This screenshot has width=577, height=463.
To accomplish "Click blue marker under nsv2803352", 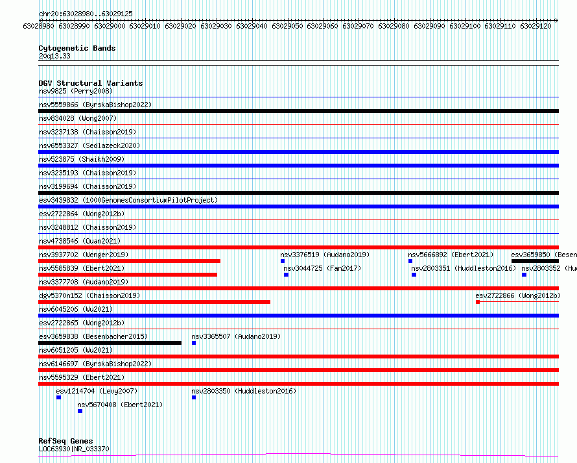I will 524,275.
